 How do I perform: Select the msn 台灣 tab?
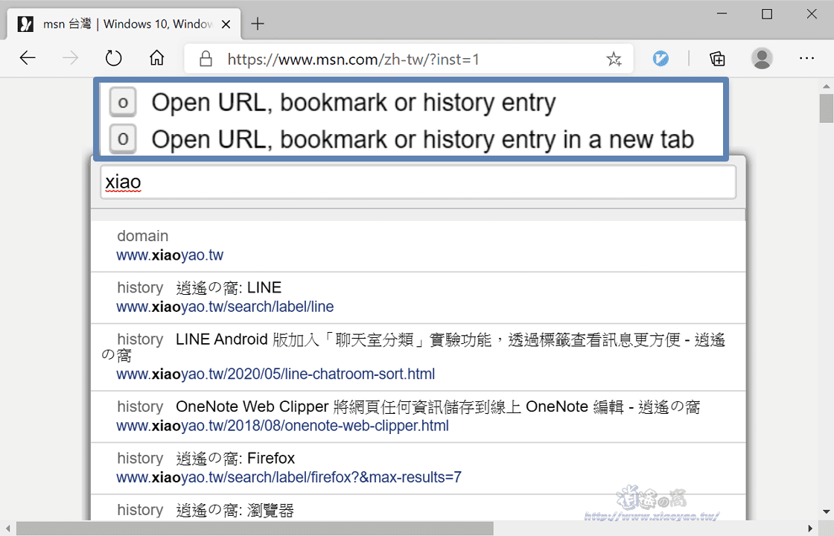(x=124, y=24)
